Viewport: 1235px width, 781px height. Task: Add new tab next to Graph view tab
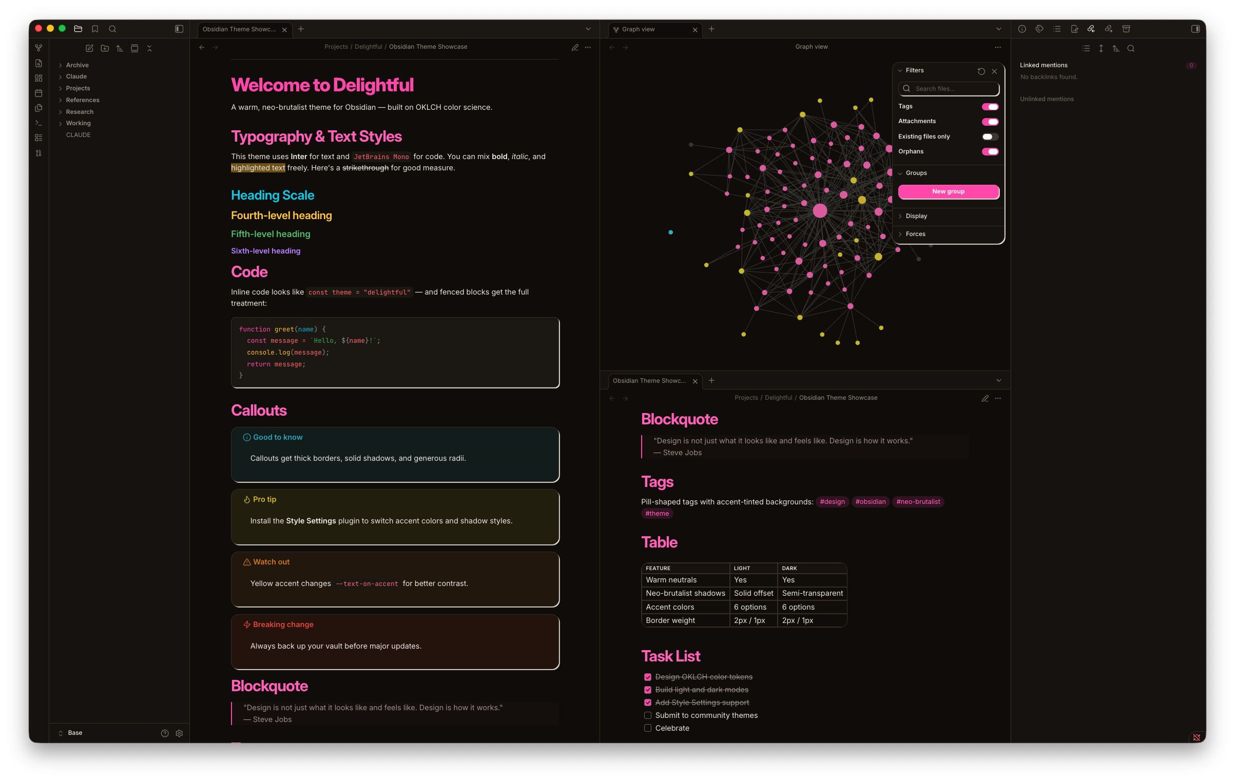[711, 29]
